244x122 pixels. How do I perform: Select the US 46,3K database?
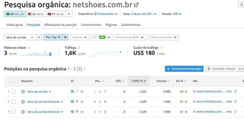point(36,14)
